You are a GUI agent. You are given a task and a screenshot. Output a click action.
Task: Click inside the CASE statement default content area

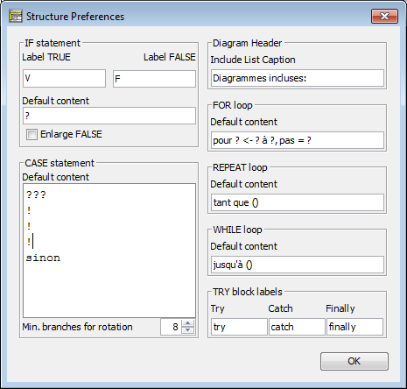[x=109, y=251]
